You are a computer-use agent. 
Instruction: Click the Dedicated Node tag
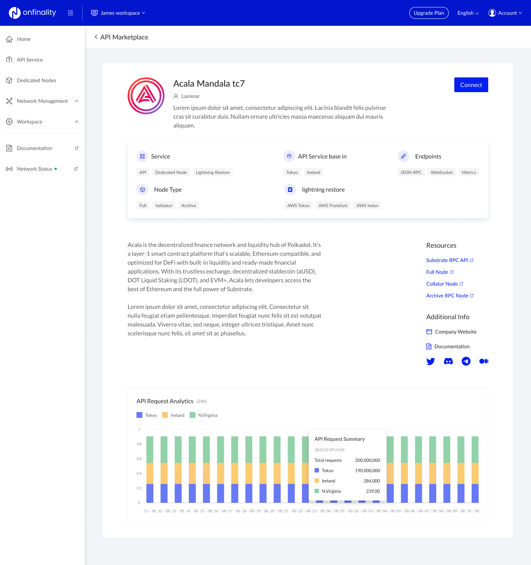pyautogui.click(x=171, y=172)
